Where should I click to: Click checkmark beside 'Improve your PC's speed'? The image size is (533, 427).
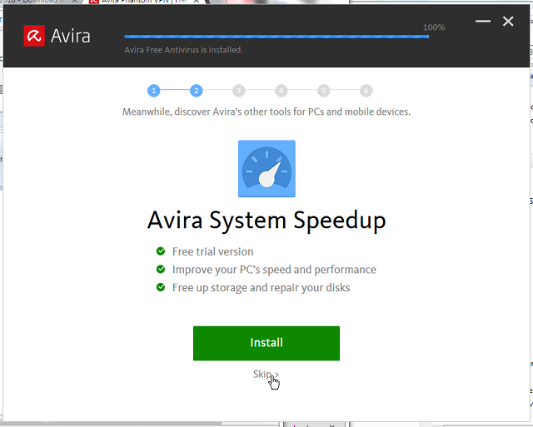(x=161, y=270)
